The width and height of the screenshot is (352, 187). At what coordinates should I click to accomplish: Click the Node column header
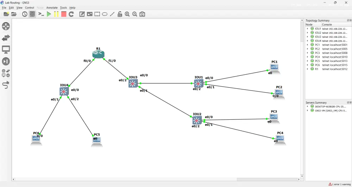[313, 24]
